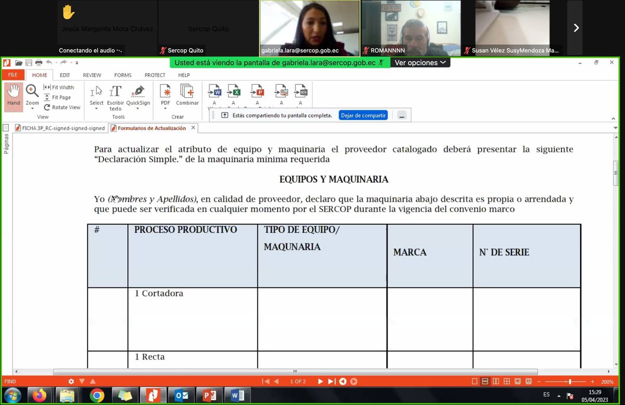Click next view circle button
Image resolution: width=625 pixels, height=405 pixels.
point(354,382)
